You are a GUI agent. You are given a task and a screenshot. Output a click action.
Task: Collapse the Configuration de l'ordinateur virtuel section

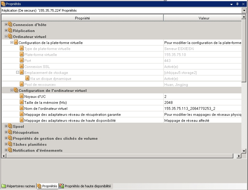pyautogui.click(x=12, y=90)
